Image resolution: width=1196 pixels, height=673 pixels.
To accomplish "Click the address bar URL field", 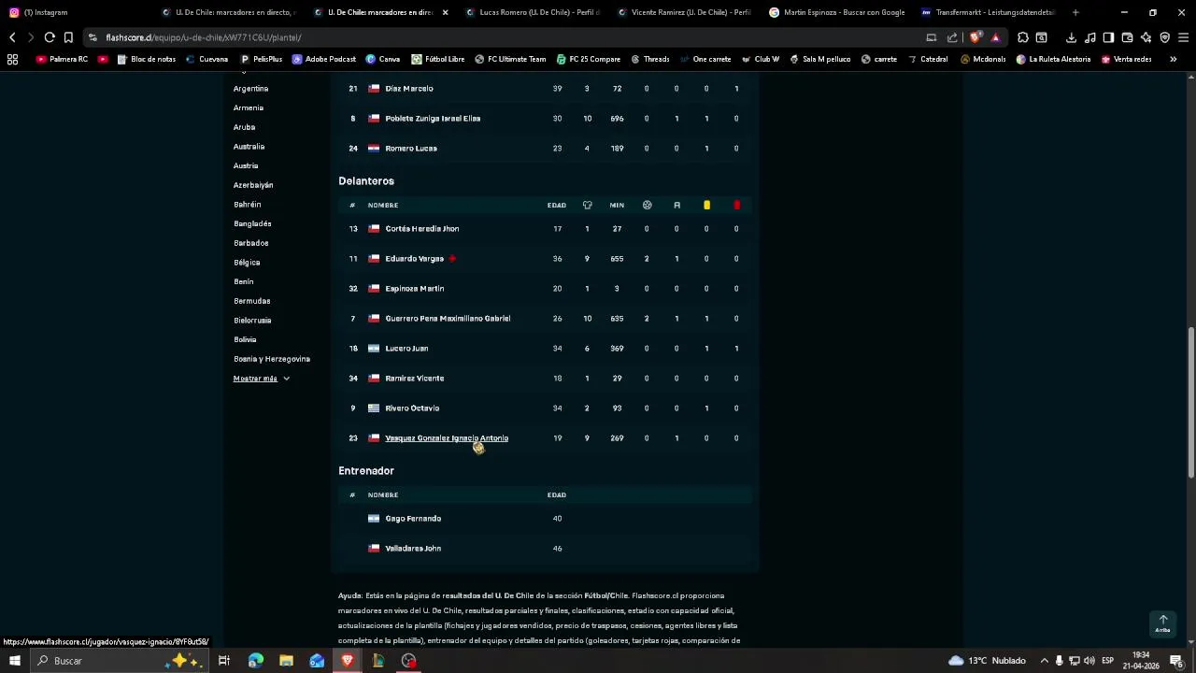I will [x=505, y=37].
